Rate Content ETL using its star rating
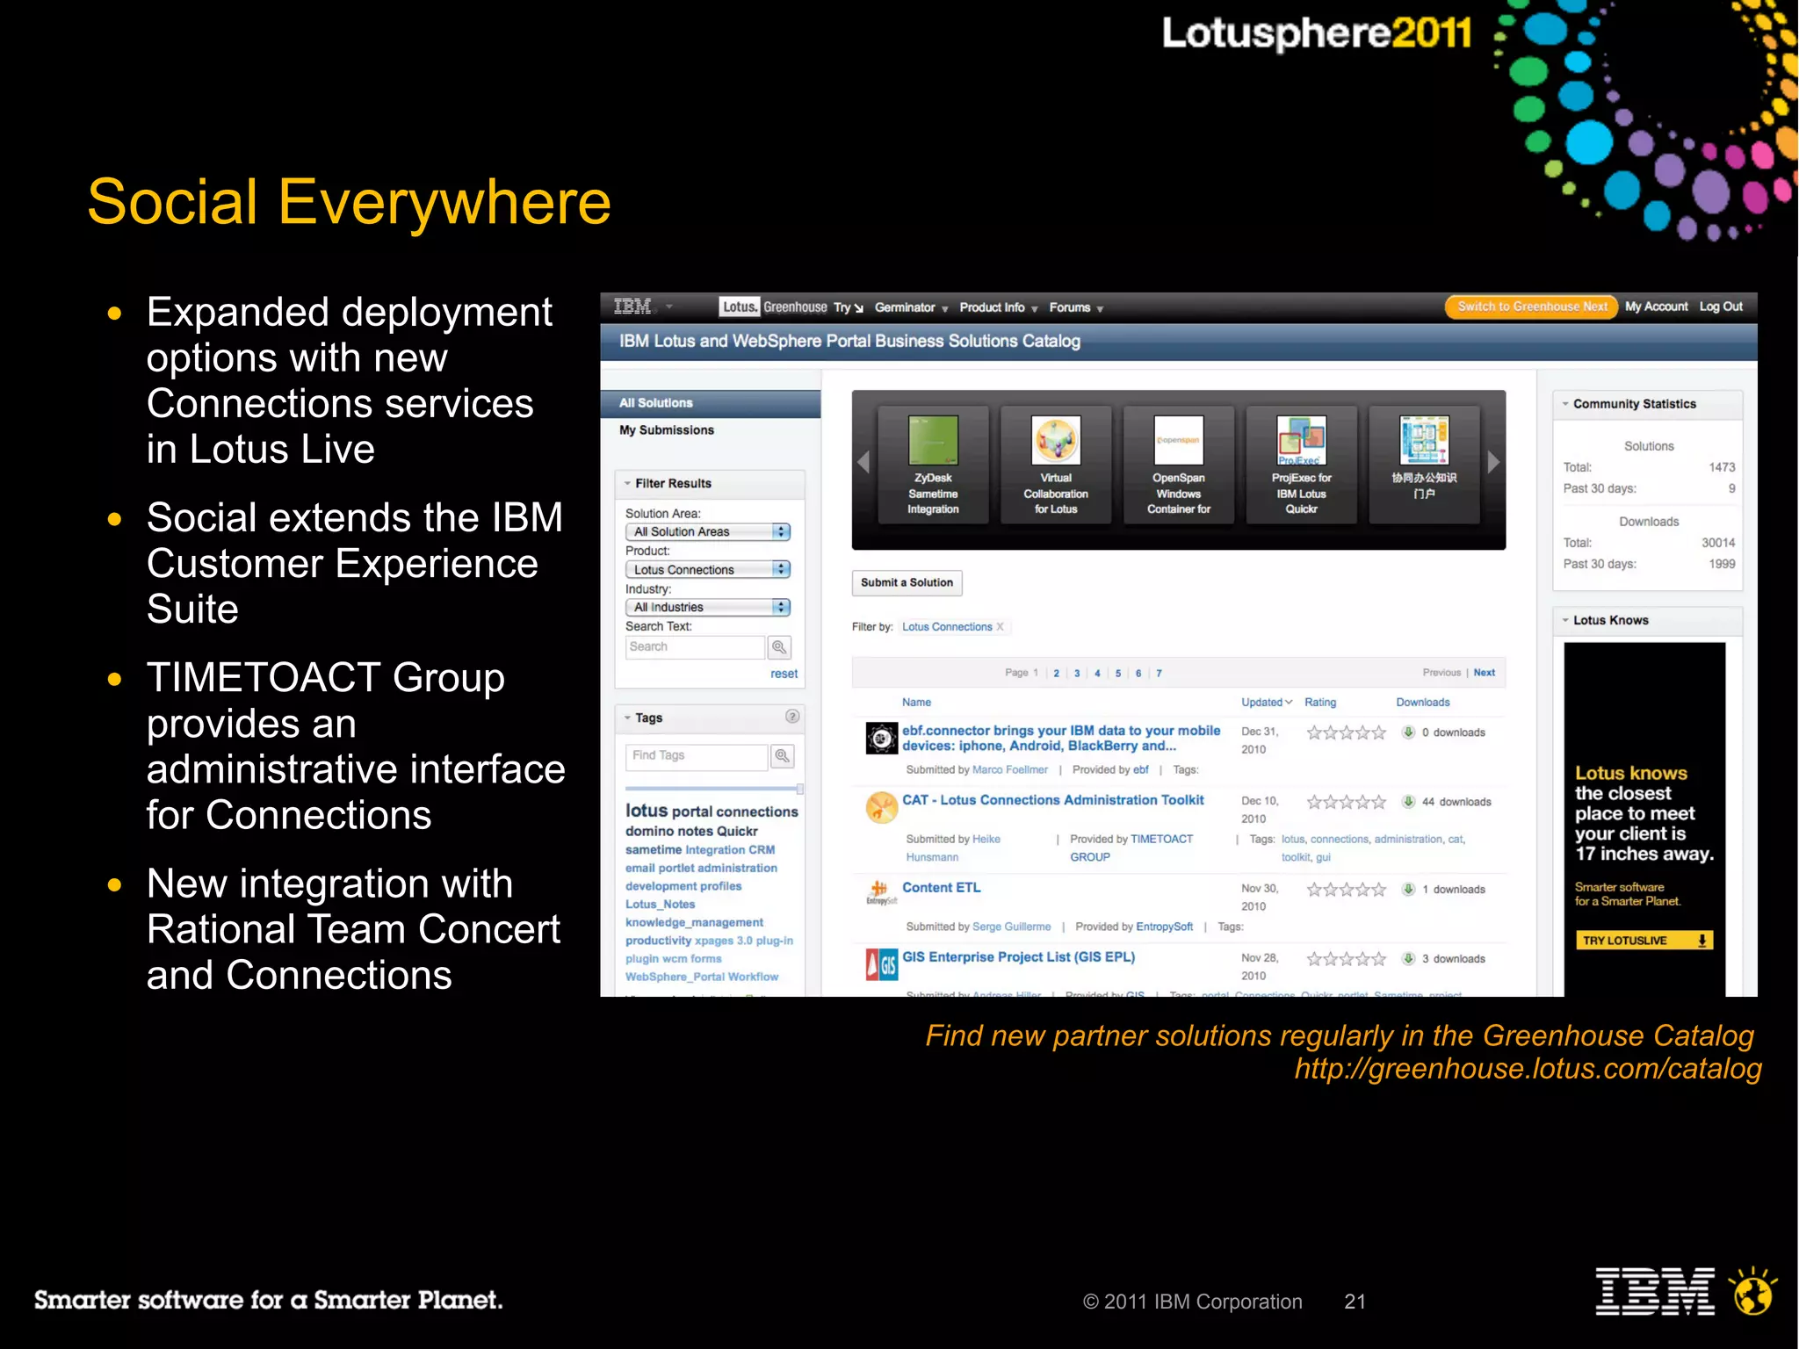The image size is (1799, 1349). pos(1346,890)
